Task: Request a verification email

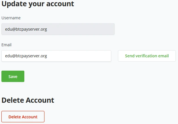Action: click(x=147, y=56)
